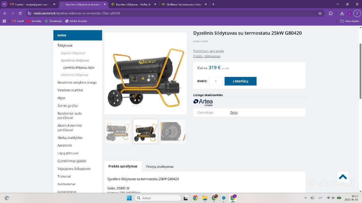Click the scroll-to-top arrow button
Screen dimensions: 362x203
pyautogui.click(x=343, y=177)
